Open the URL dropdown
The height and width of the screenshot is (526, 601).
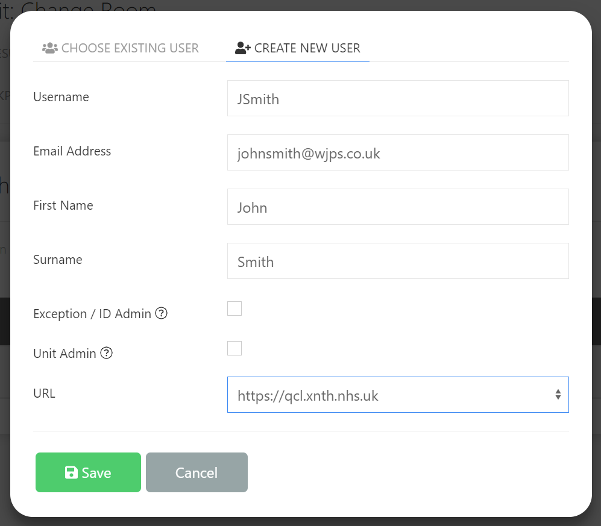398,395
